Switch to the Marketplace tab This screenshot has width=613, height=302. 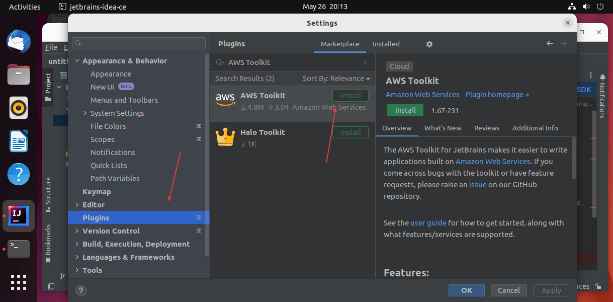click(340, 44)
